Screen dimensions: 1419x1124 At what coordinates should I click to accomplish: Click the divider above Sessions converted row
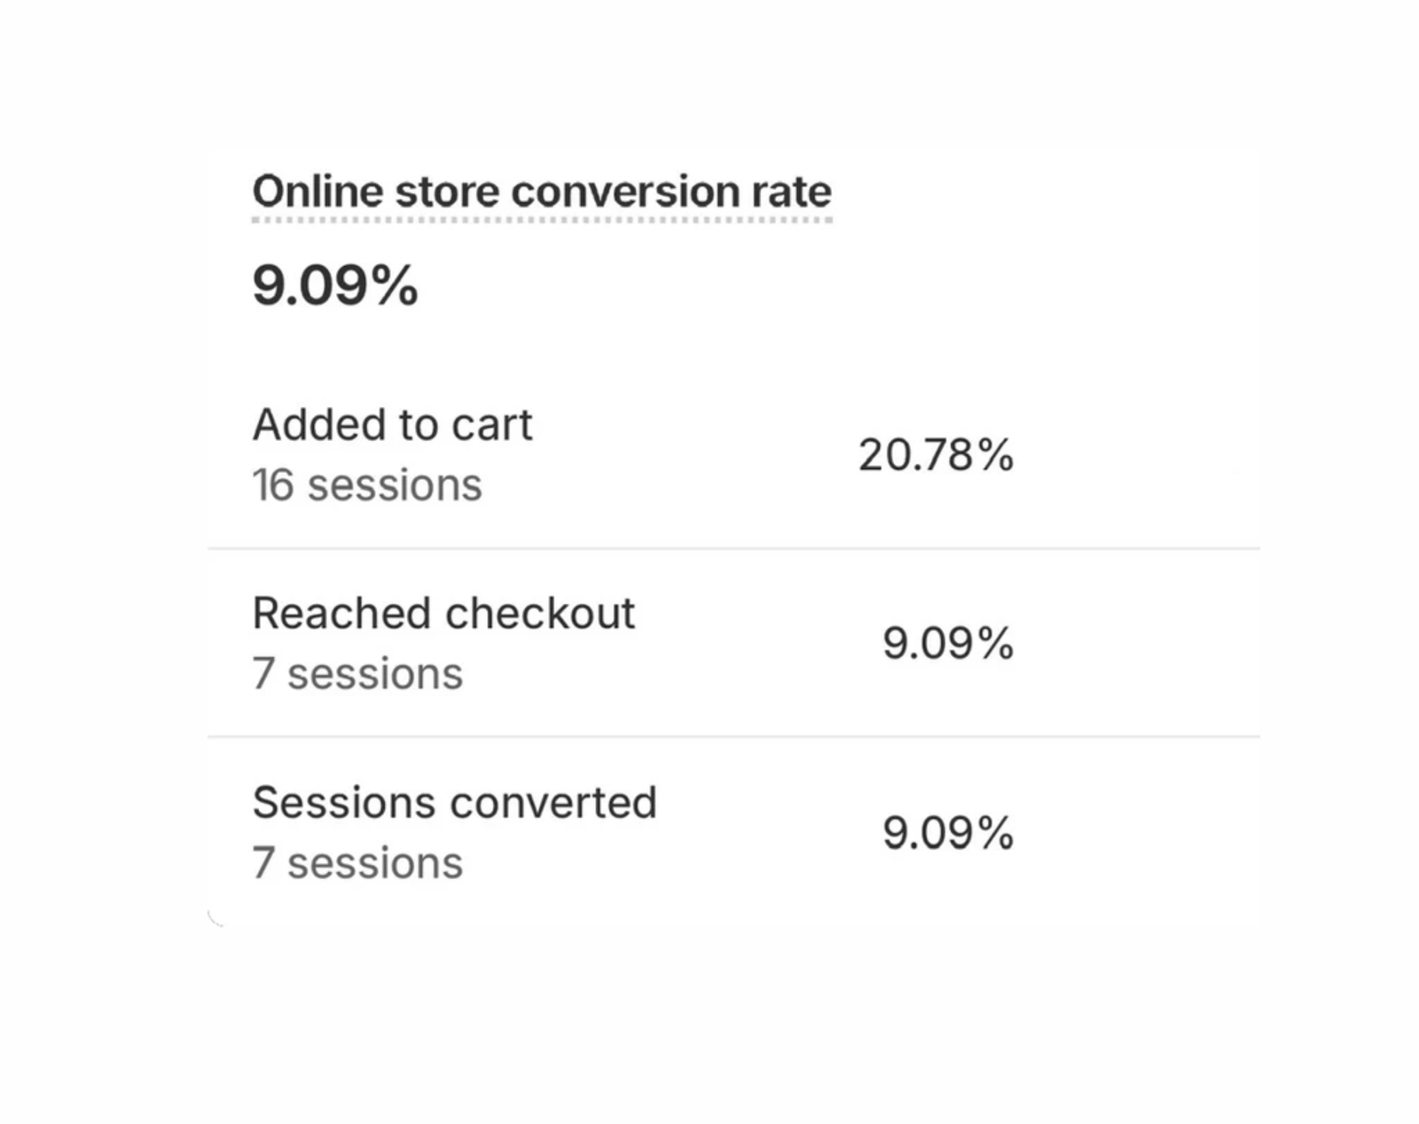point(733,736)
